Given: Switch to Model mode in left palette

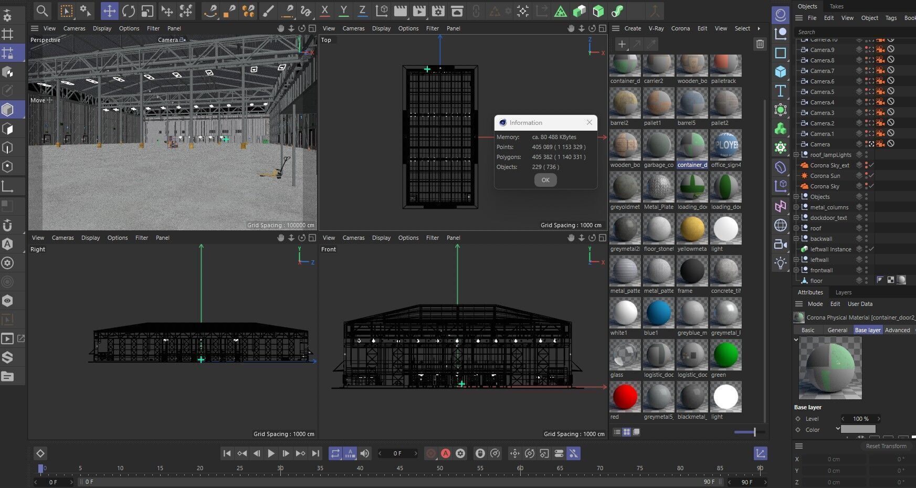Looking at the screenshot, I should (x=8, y=110).
